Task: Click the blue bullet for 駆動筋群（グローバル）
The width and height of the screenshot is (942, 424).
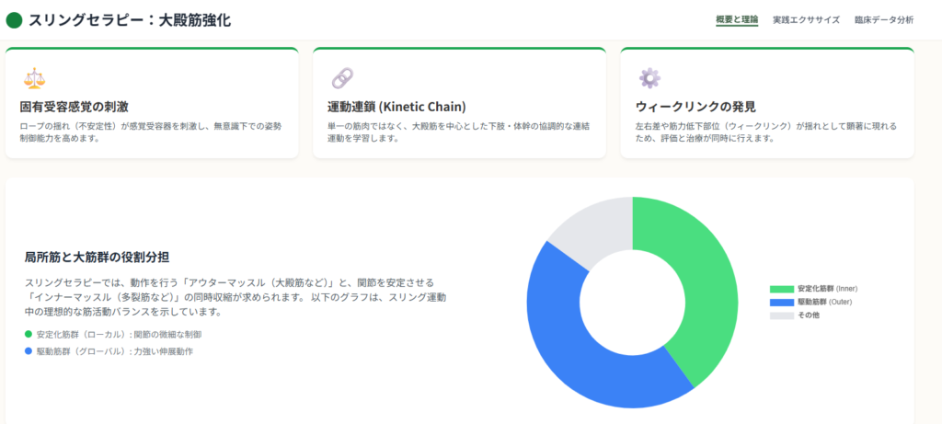Action: [29, 351]
